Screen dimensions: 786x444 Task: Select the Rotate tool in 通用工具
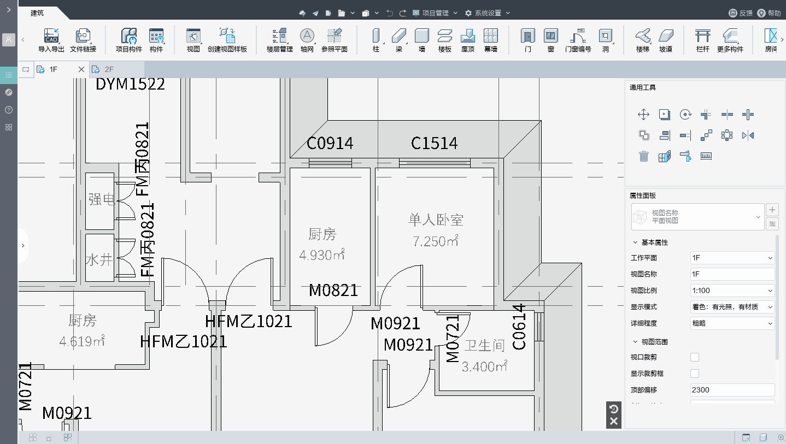pos(685,114)
